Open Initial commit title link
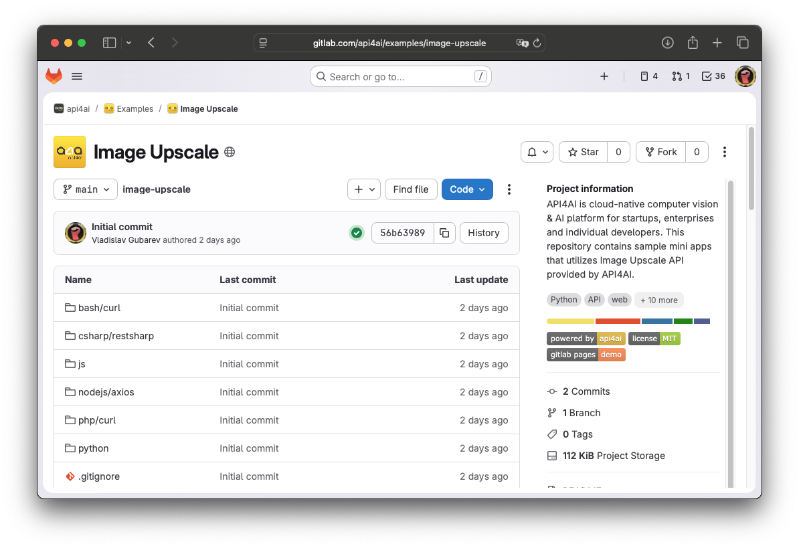This screenshot has height=548, width=799. point(122,227)
